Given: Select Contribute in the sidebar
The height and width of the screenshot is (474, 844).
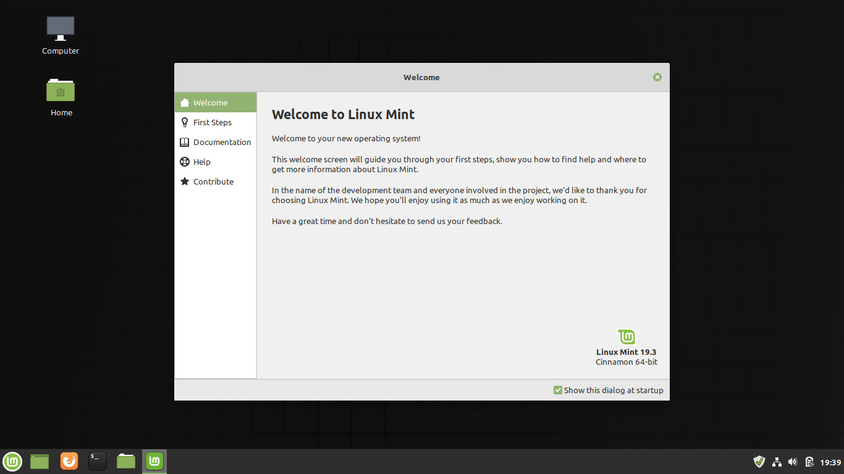Looking at the screenshot, I should click(x=213, y=181).
